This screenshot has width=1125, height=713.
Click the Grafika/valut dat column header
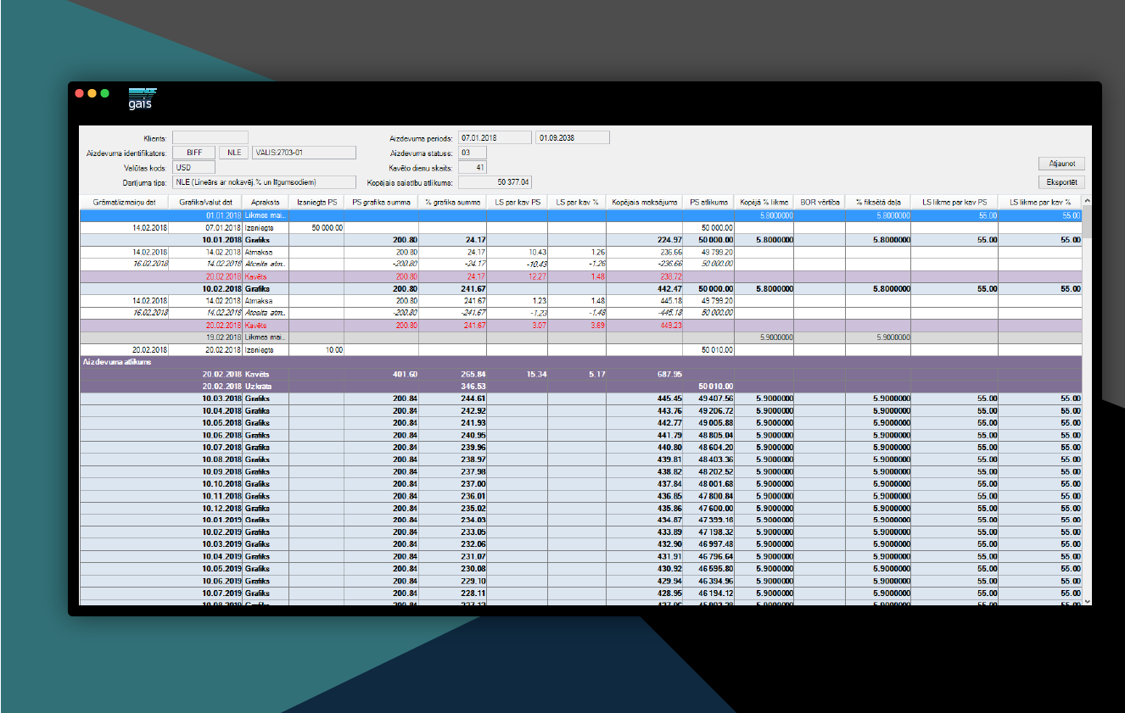pyautogui.click(x=205, y=203)
